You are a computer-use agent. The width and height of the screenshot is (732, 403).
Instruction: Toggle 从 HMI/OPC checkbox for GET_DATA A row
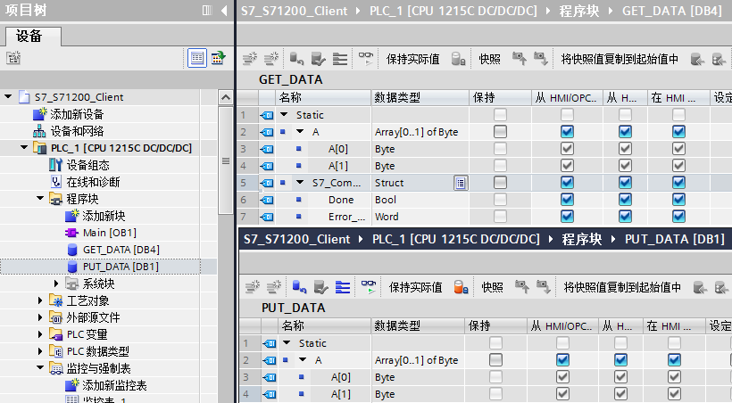coord(567,132)
